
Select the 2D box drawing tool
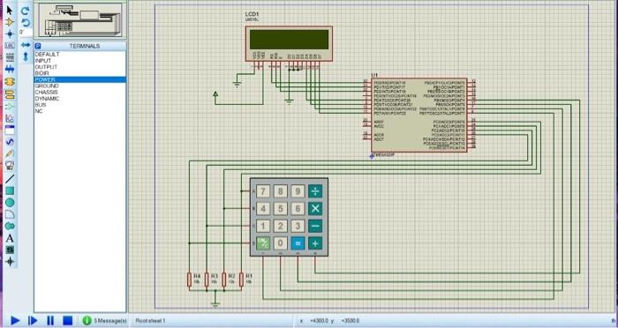click(x=10, y=191)
